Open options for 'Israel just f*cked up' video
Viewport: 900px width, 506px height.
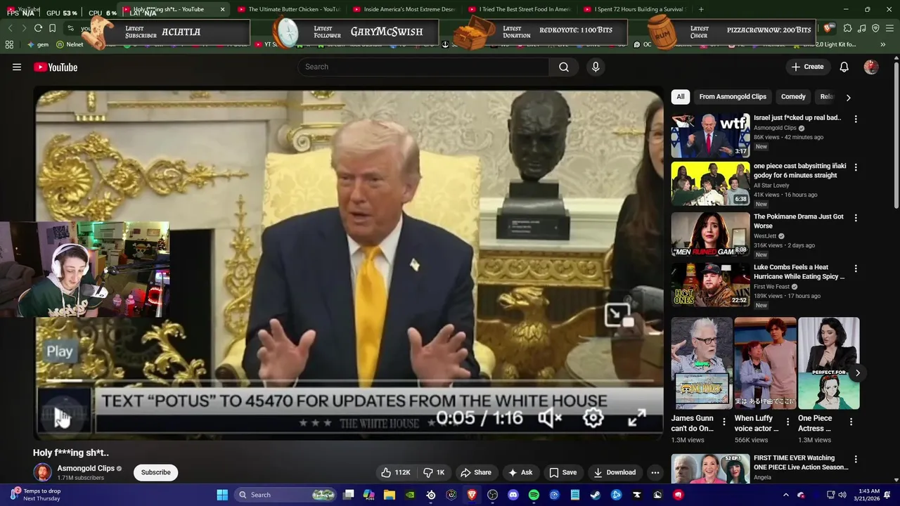(856, 119)
